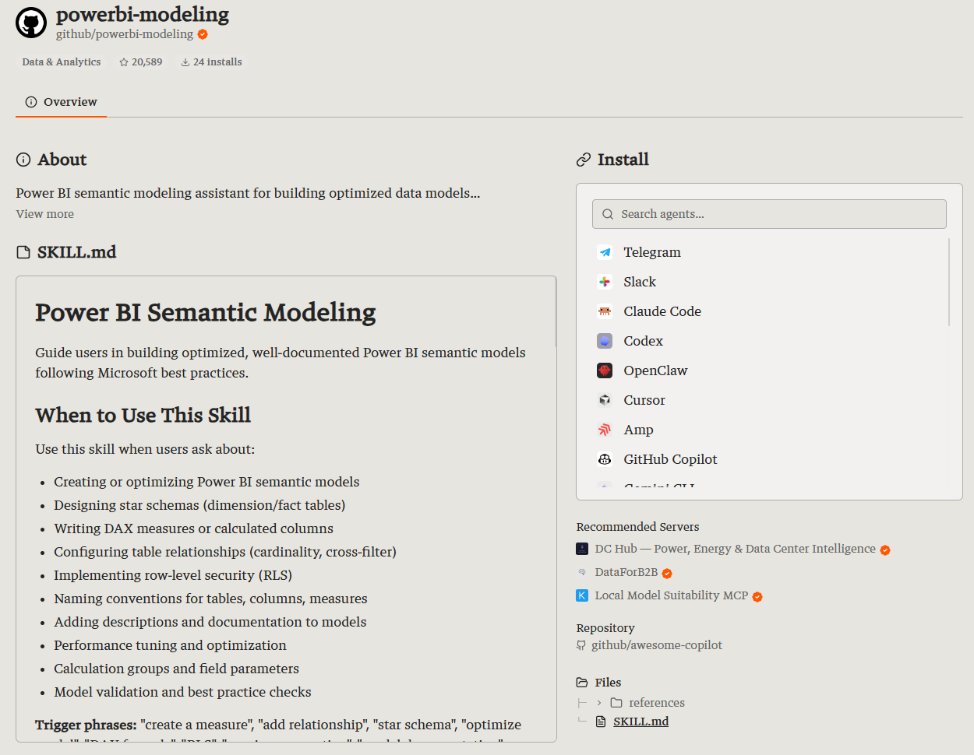Click the references folder name
This screenshot has height=755, width=974.
(x=657, y=703)
